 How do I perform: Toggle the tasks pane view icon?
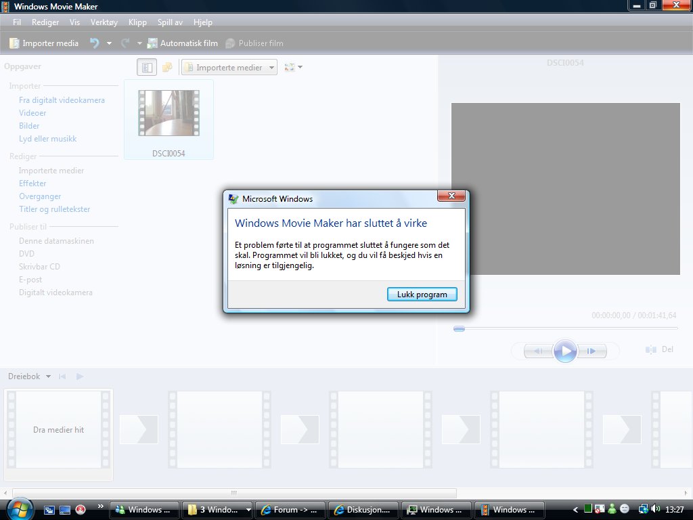[x=147, y=68]
